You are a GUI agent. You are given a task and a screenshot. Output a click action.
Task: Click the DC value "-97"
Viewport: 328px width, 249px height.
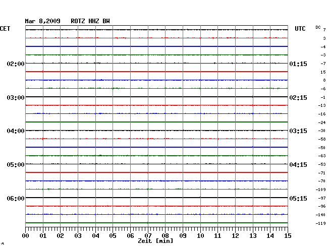tap(322, 198)
